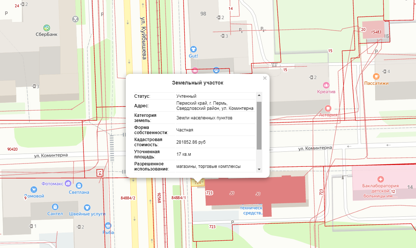Click the gray marker near SberBank building
The image size is (416, 248).
tap(75, 18)
